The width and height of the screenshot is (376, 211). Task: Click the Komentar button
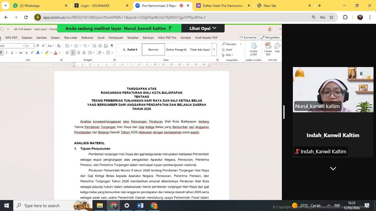click(x=248, y=37)
